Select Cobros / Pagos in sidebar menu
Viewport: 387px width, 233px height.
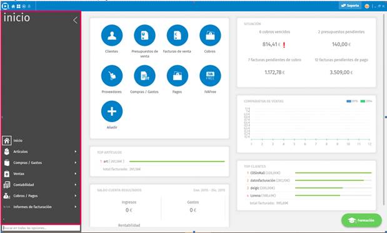coord(26,196)
